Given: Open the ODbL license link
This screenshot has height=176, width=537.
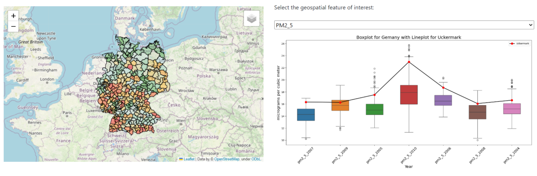Looking at the screenshot, I should click(256, 159).
